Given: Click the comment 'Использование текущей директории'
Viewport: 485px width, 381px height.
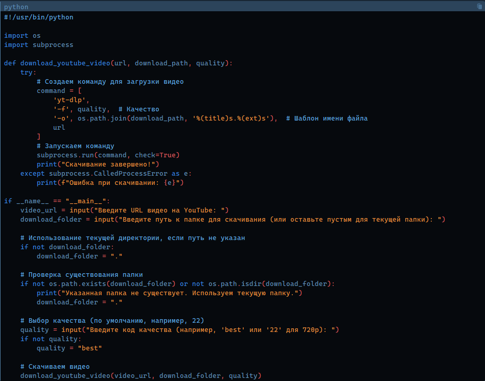Looking at the screenshot, I should pyautogui.click(x=133, y=238).
